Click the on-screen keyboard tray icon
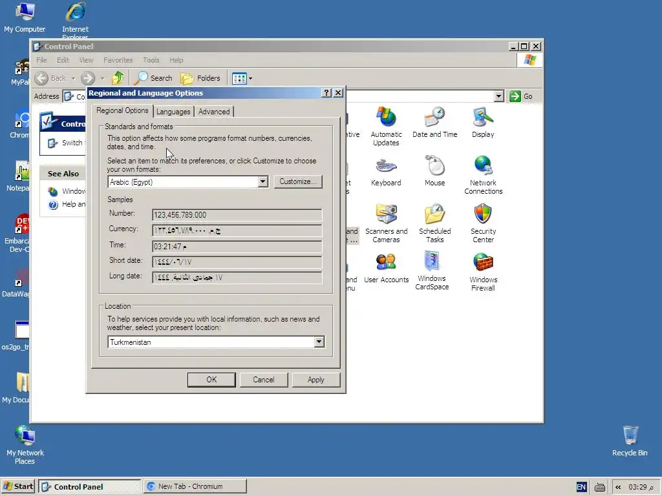Screen dimensions: 662x496 click(599, 487)
